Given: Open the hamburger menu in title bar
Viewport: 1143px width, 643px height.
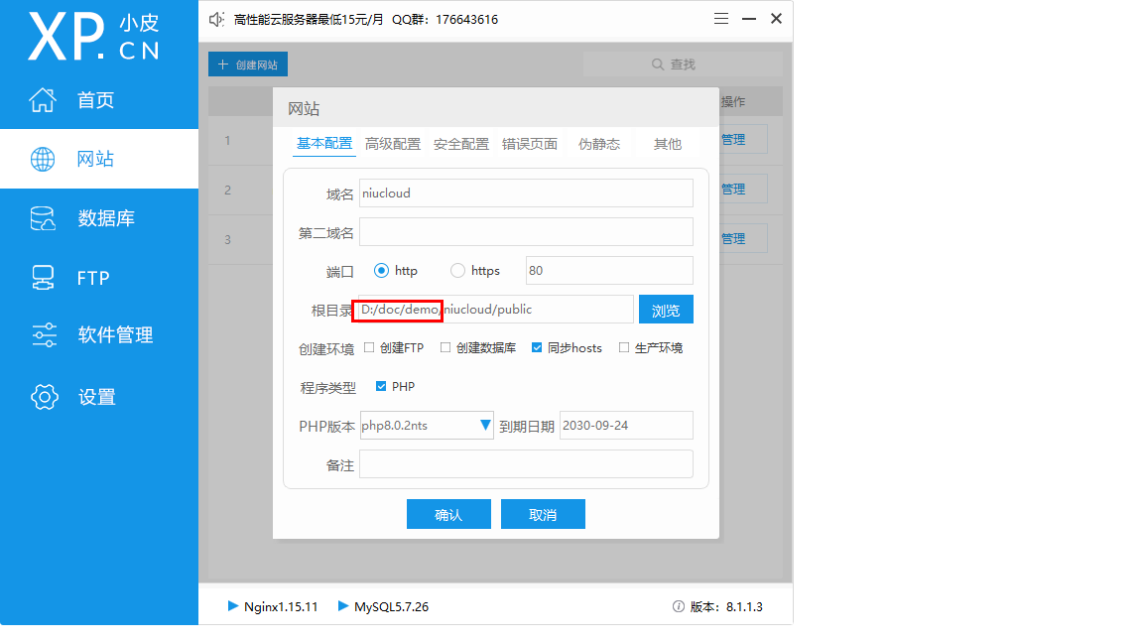Looking at the screenshot, I should click(721, 19).
